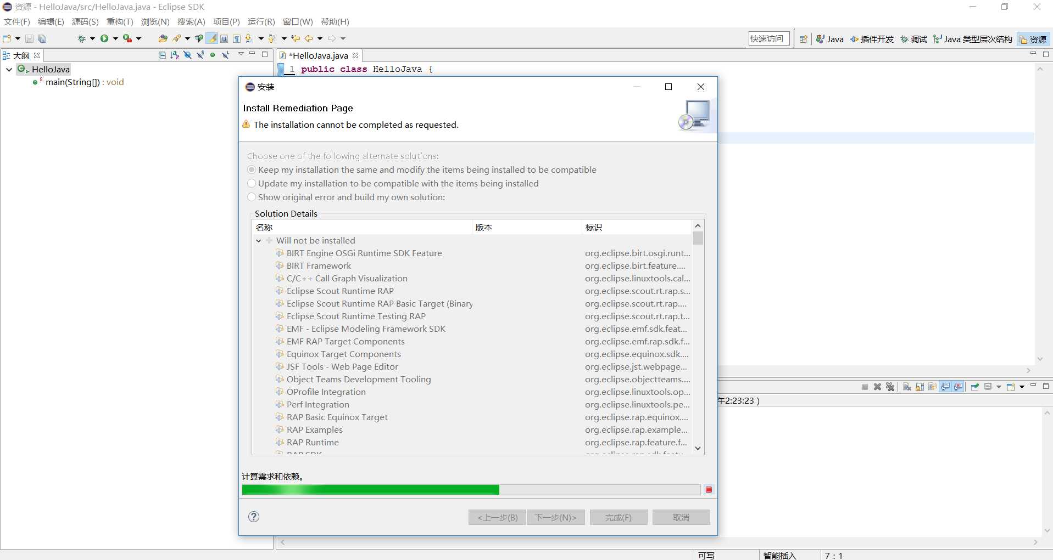This screenshot has height=560, width=1053.
Task: Click scroll-down arrow of Solution Details list
Action: (x=698, y=448)
